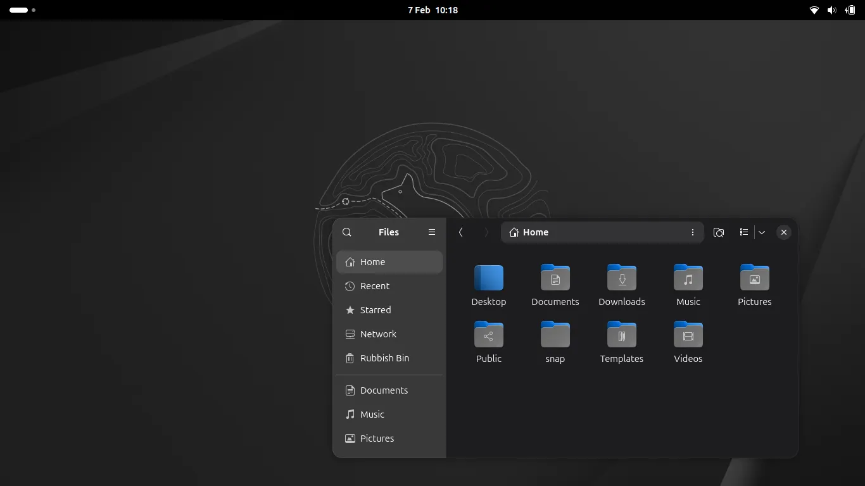Open the Downloads folder

click(x=621, y=278)
